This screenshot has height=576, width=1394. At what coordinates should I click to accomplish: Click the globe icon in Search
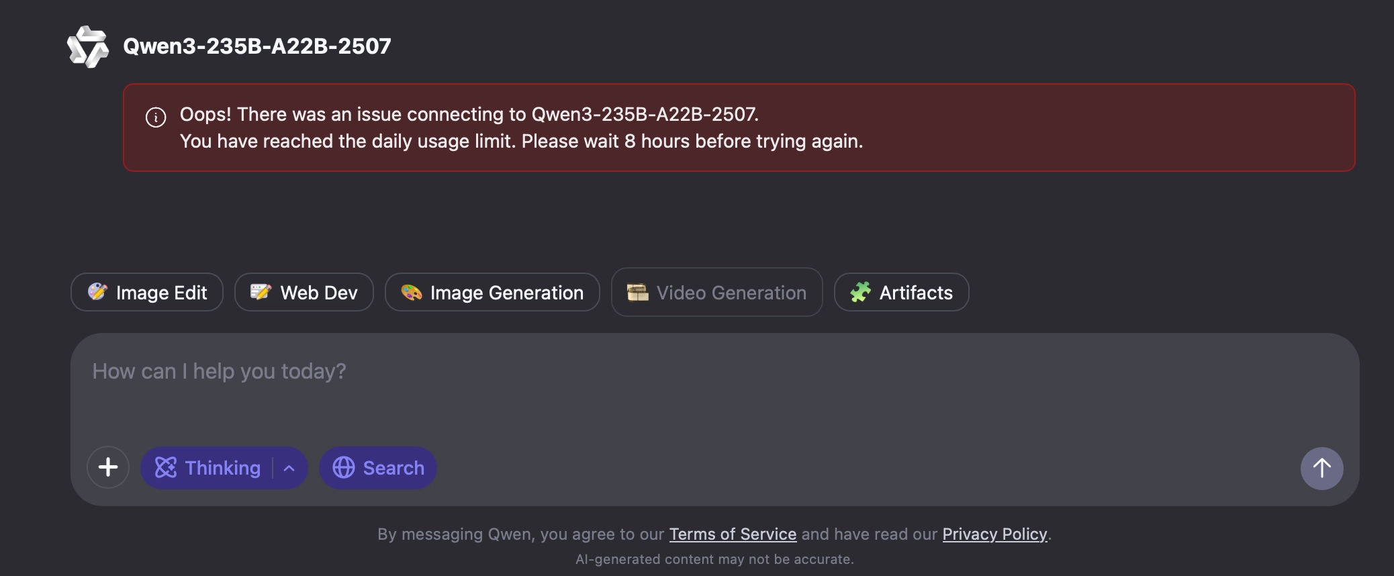344,468
